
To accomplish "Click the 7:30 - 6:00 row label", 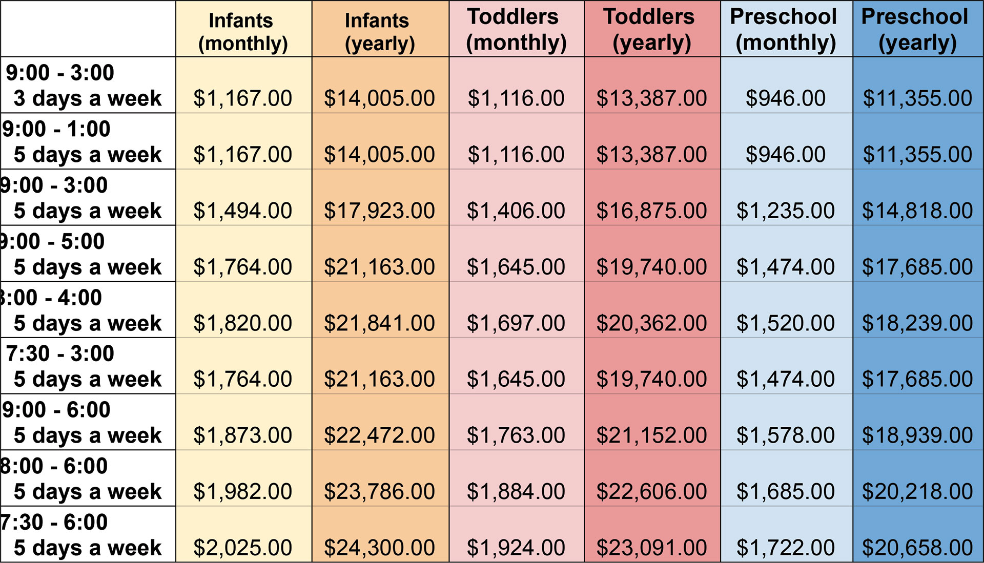I will point(87,535).
